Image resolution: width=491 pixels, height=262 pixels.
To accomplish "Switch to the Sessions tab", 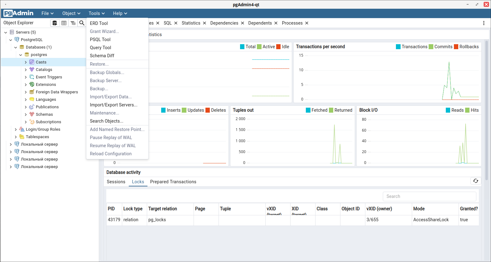I will (x=116, y=182).
